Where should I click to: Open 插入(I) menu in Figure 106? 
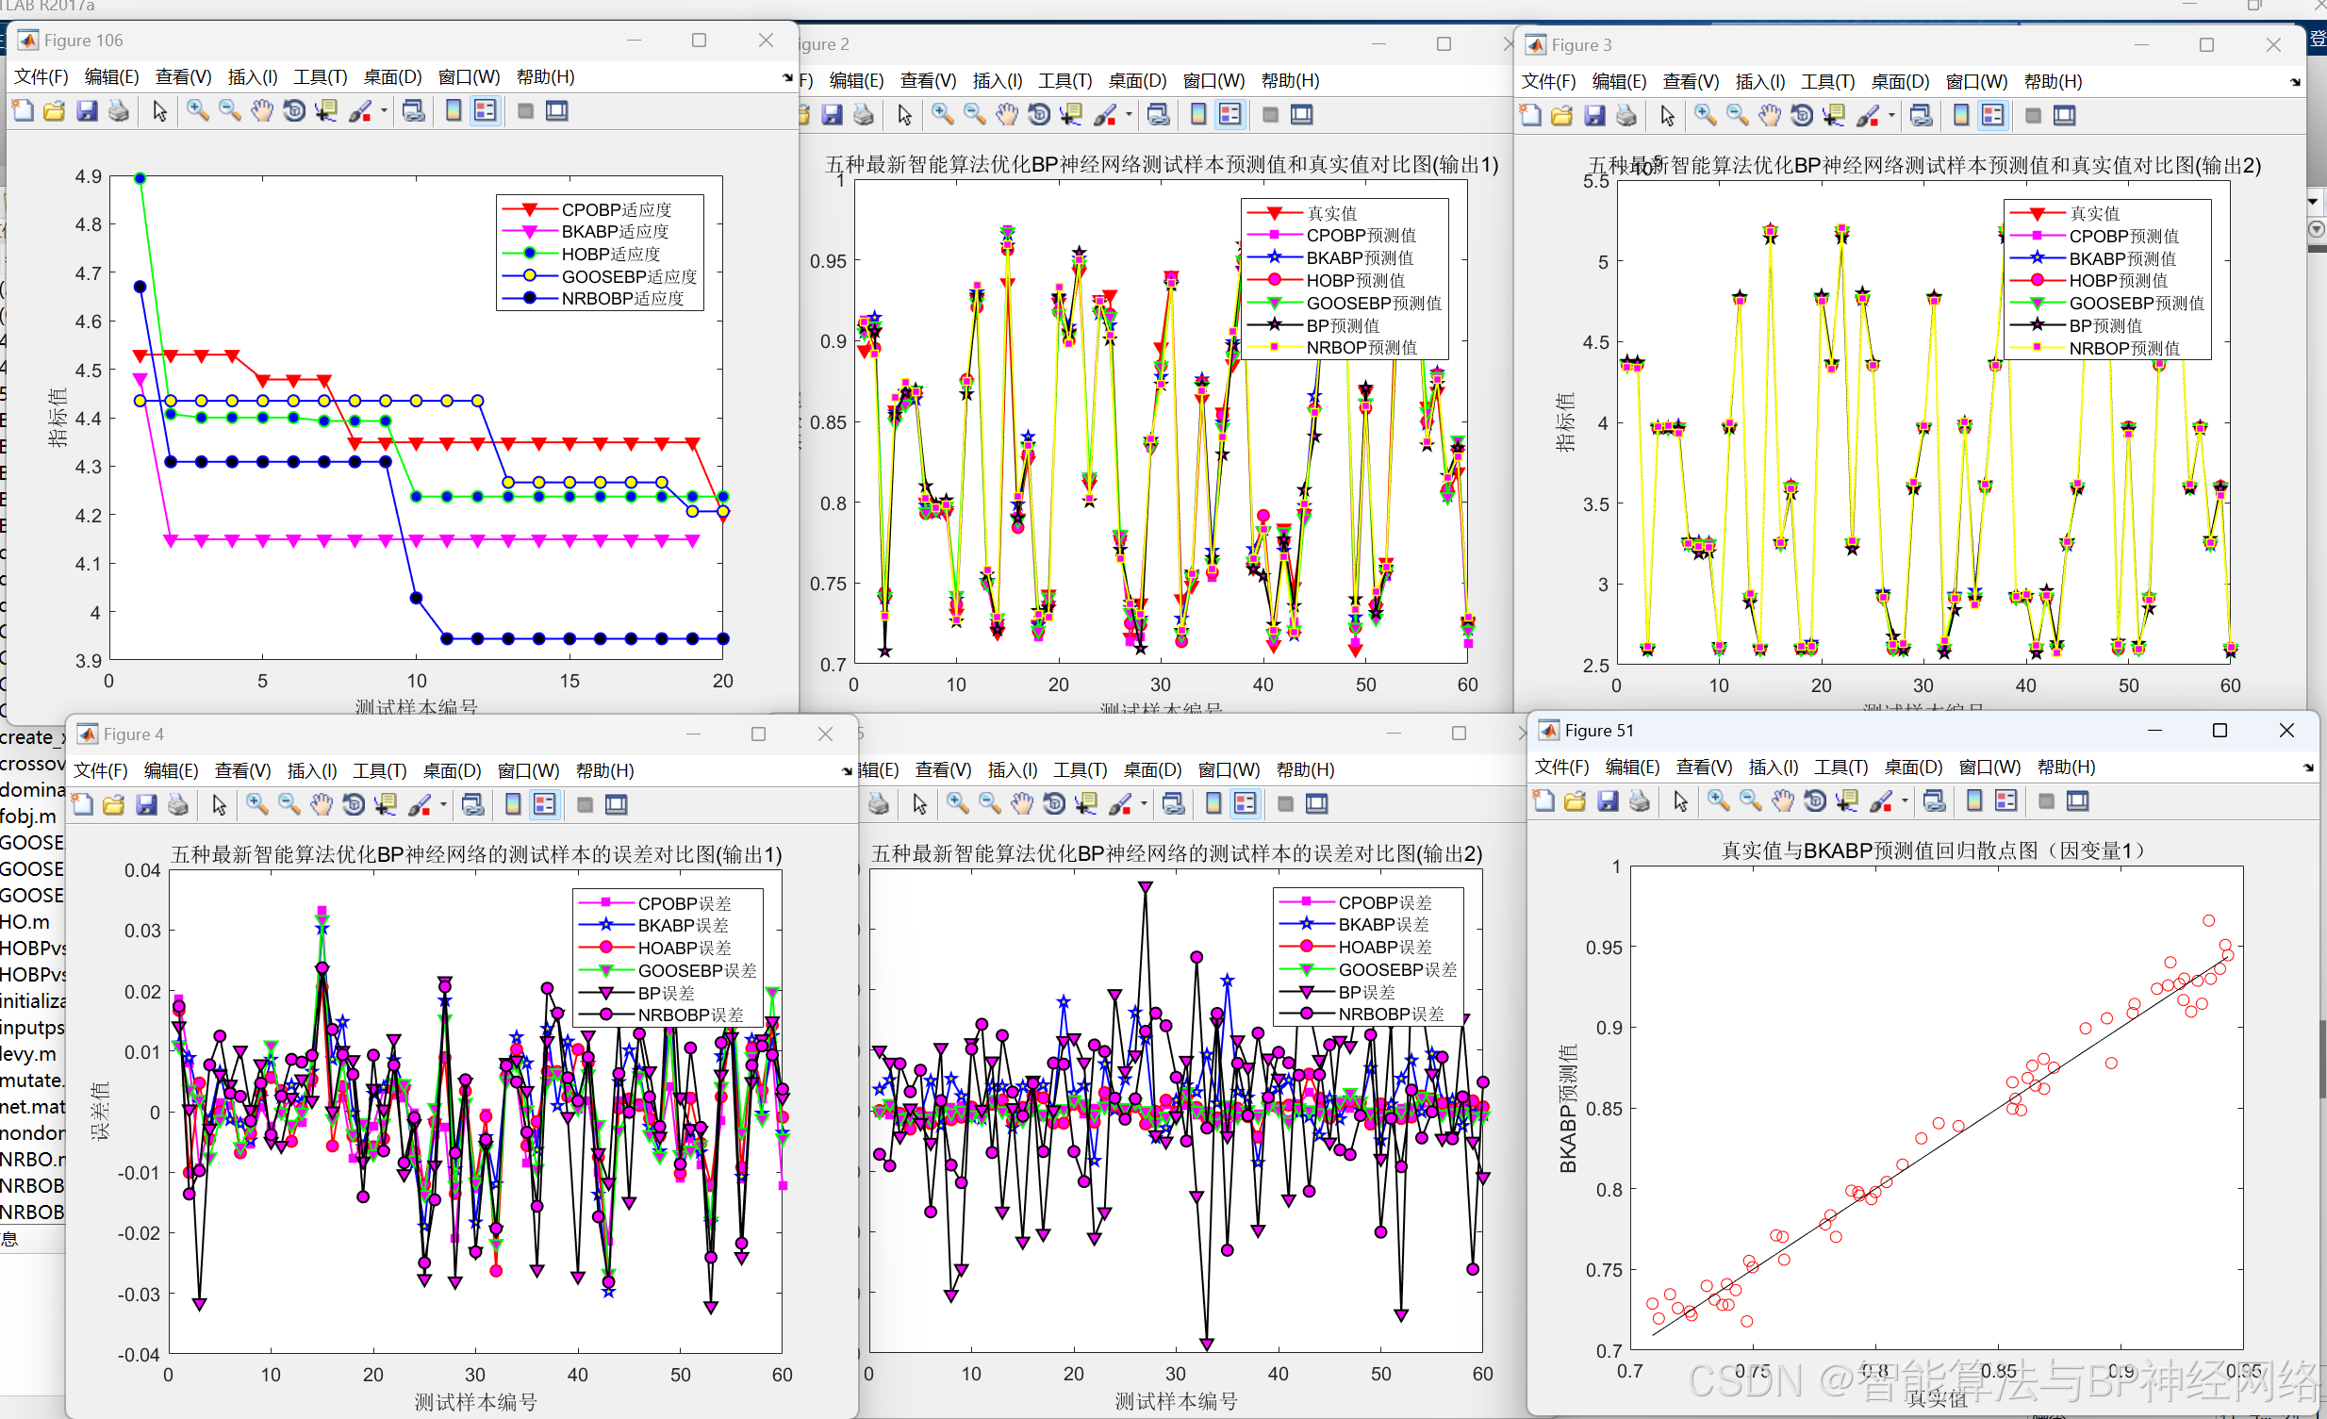tap(252, 77)
